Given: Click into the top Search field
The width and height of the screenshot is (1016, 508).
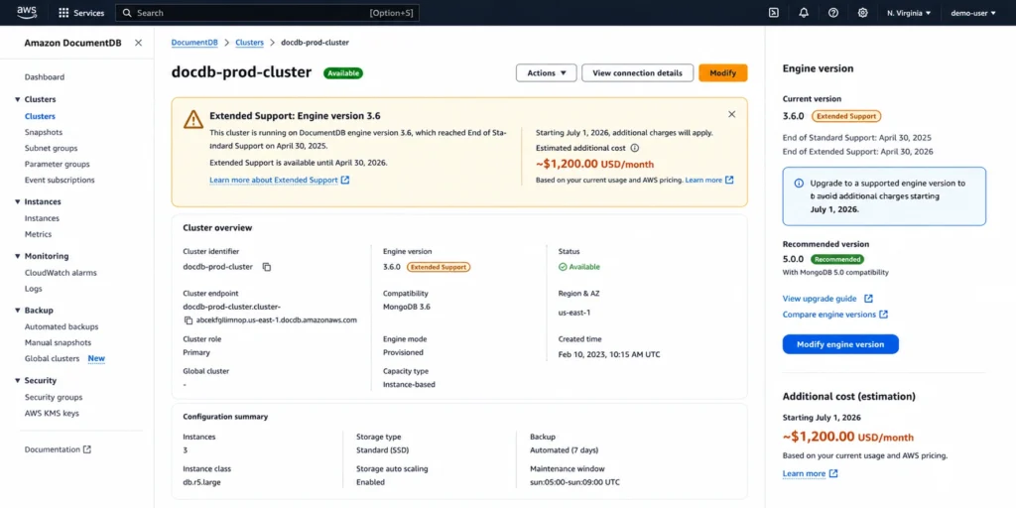Looking at the screenshot, I should (x=268, y=13).
